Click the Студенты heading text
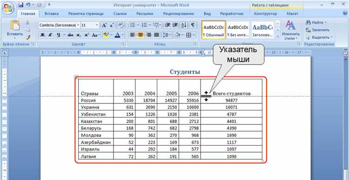The width and height of the screenshot is (349, 180). [x=185, y=72]
